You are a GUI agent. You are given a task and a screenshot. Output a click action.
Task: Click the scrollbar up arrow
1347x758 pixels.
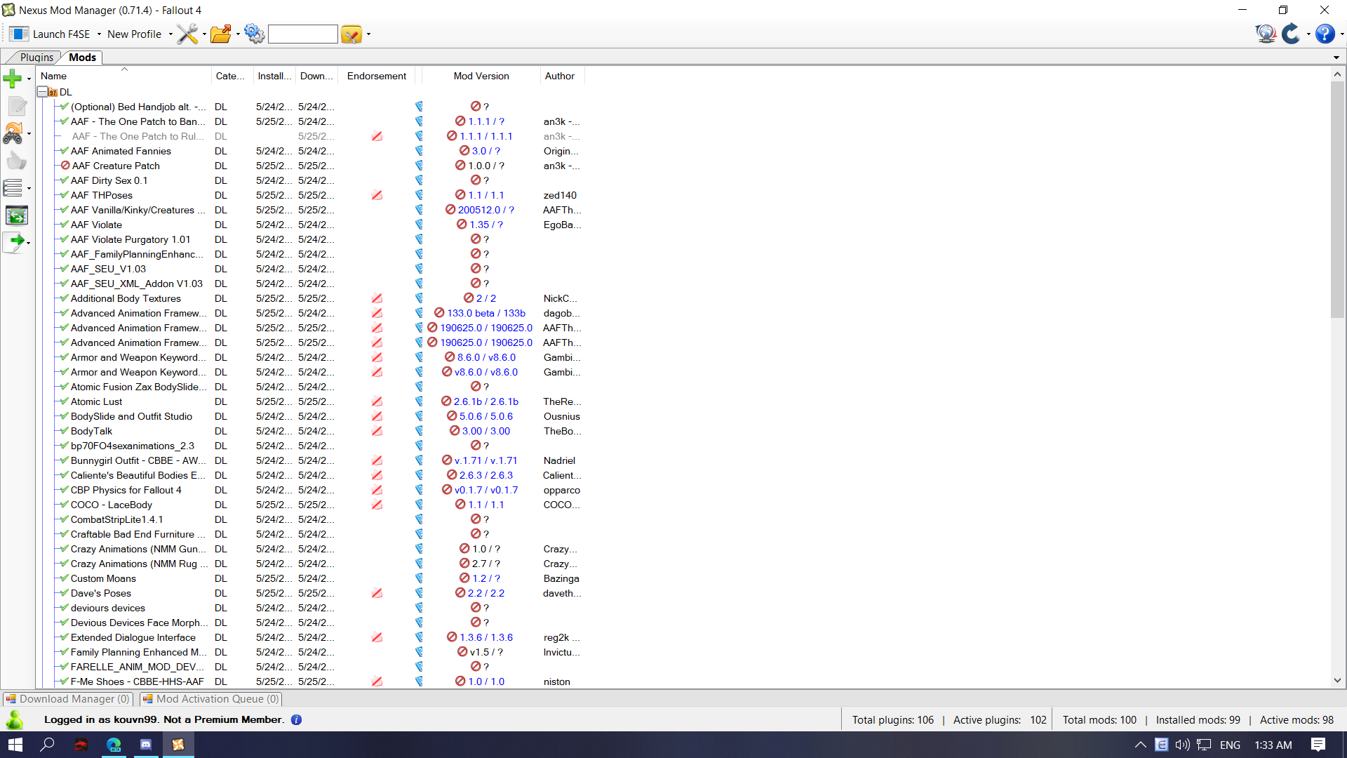(1337, 74)
